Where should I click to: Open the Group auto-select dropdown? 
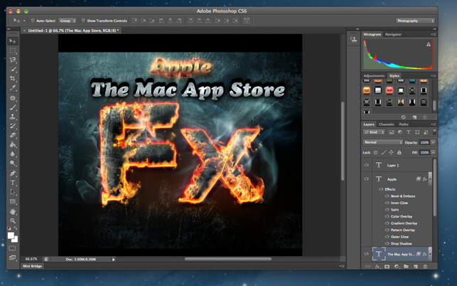[68, 21]
